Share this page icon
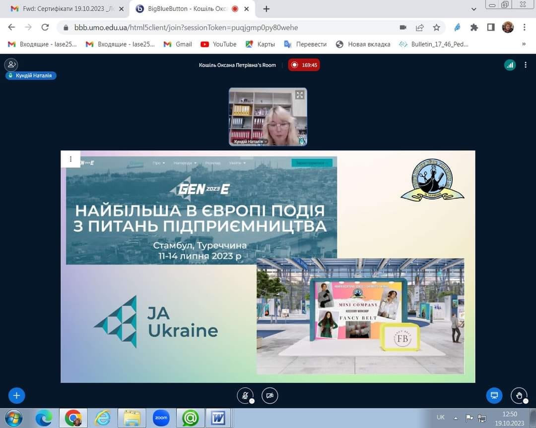 (x=420, y=27)
